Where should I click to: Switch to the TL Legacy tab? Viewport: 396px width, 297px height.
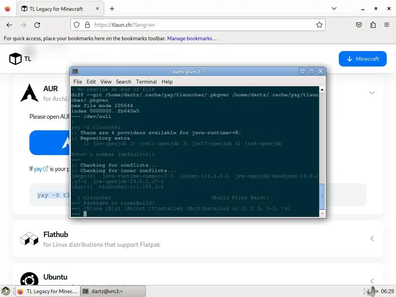[61, 9]
